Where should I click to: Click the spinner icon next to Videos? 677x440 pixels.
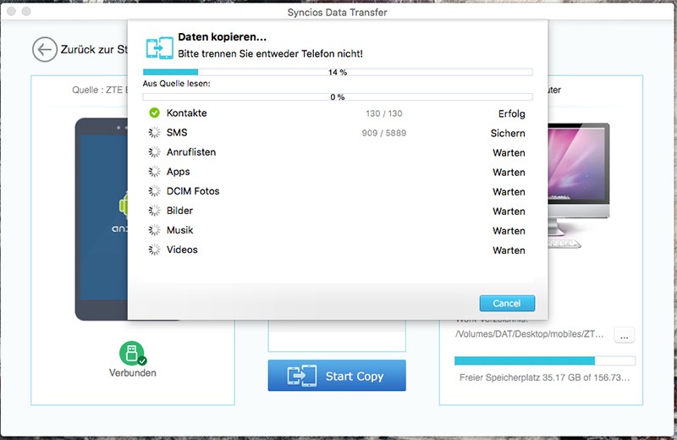154,250
